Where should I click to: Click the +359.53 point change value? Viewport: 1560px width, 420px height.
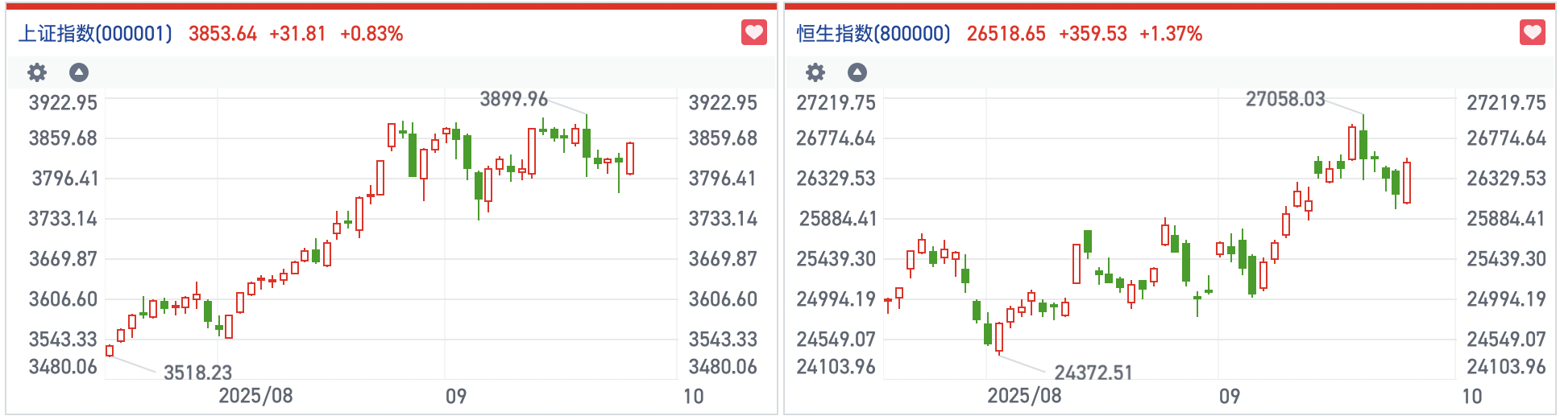click(1093, 34)
